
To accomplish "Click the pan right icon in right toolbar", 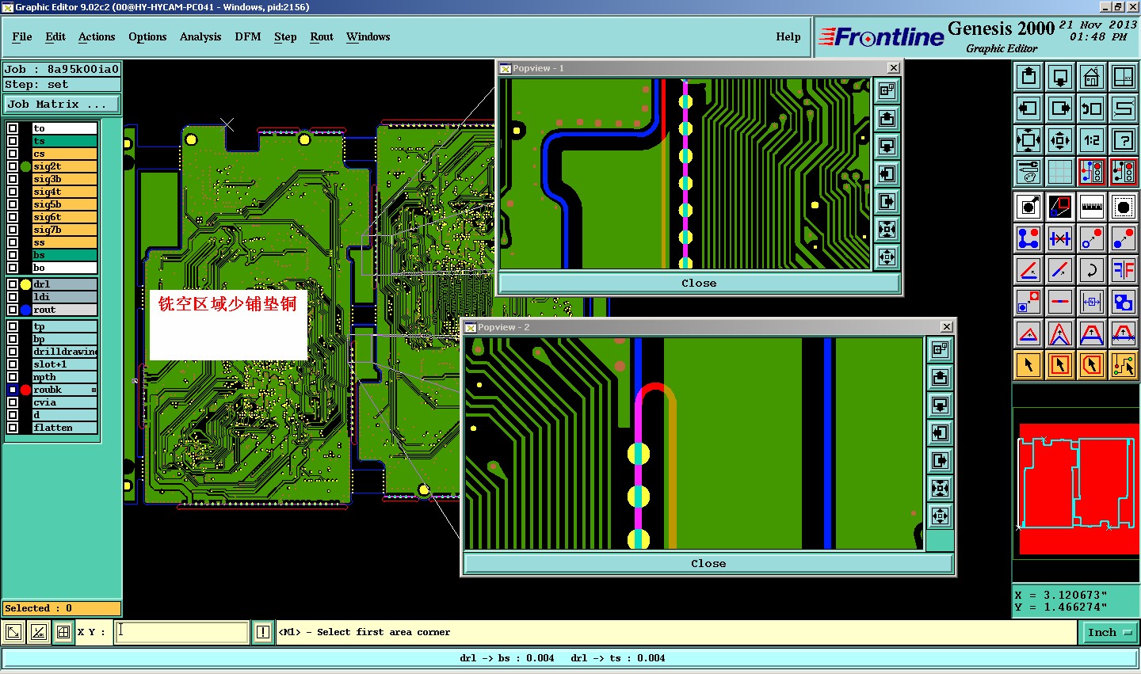I will (1060, 109).
